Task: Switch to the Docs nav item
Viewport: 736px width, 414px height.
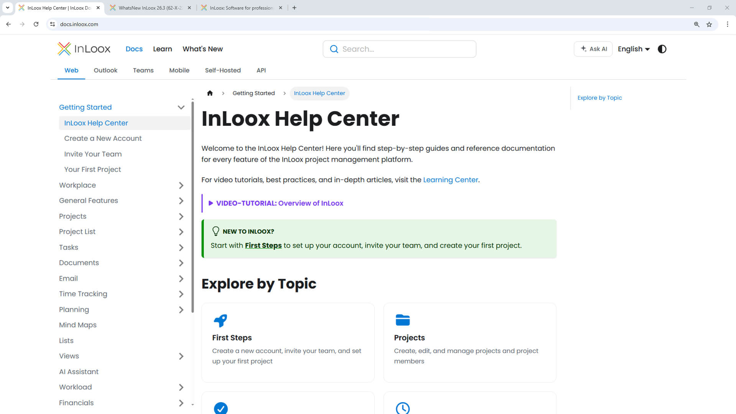Action: click(x=134, y=49)
